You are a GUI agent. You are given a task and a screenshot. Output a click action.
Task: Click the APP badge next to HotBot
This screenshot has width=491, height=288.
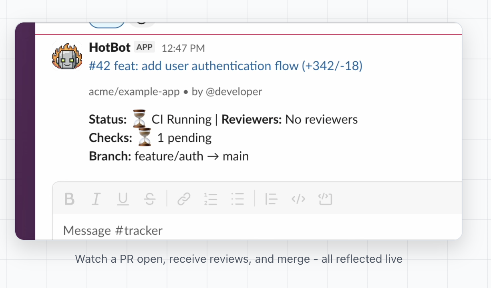[144, 47]
